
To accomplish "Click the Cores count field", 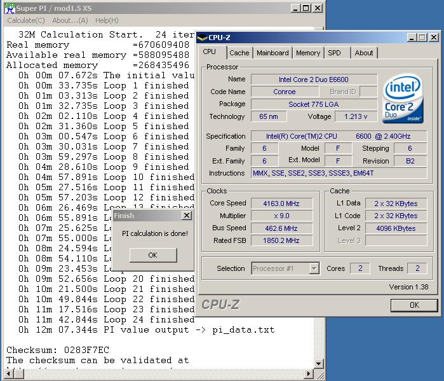I will (360, 268).
